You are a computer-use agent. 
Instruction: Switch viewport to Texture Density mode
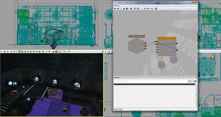pyautogui.click(x=31, y=52)
